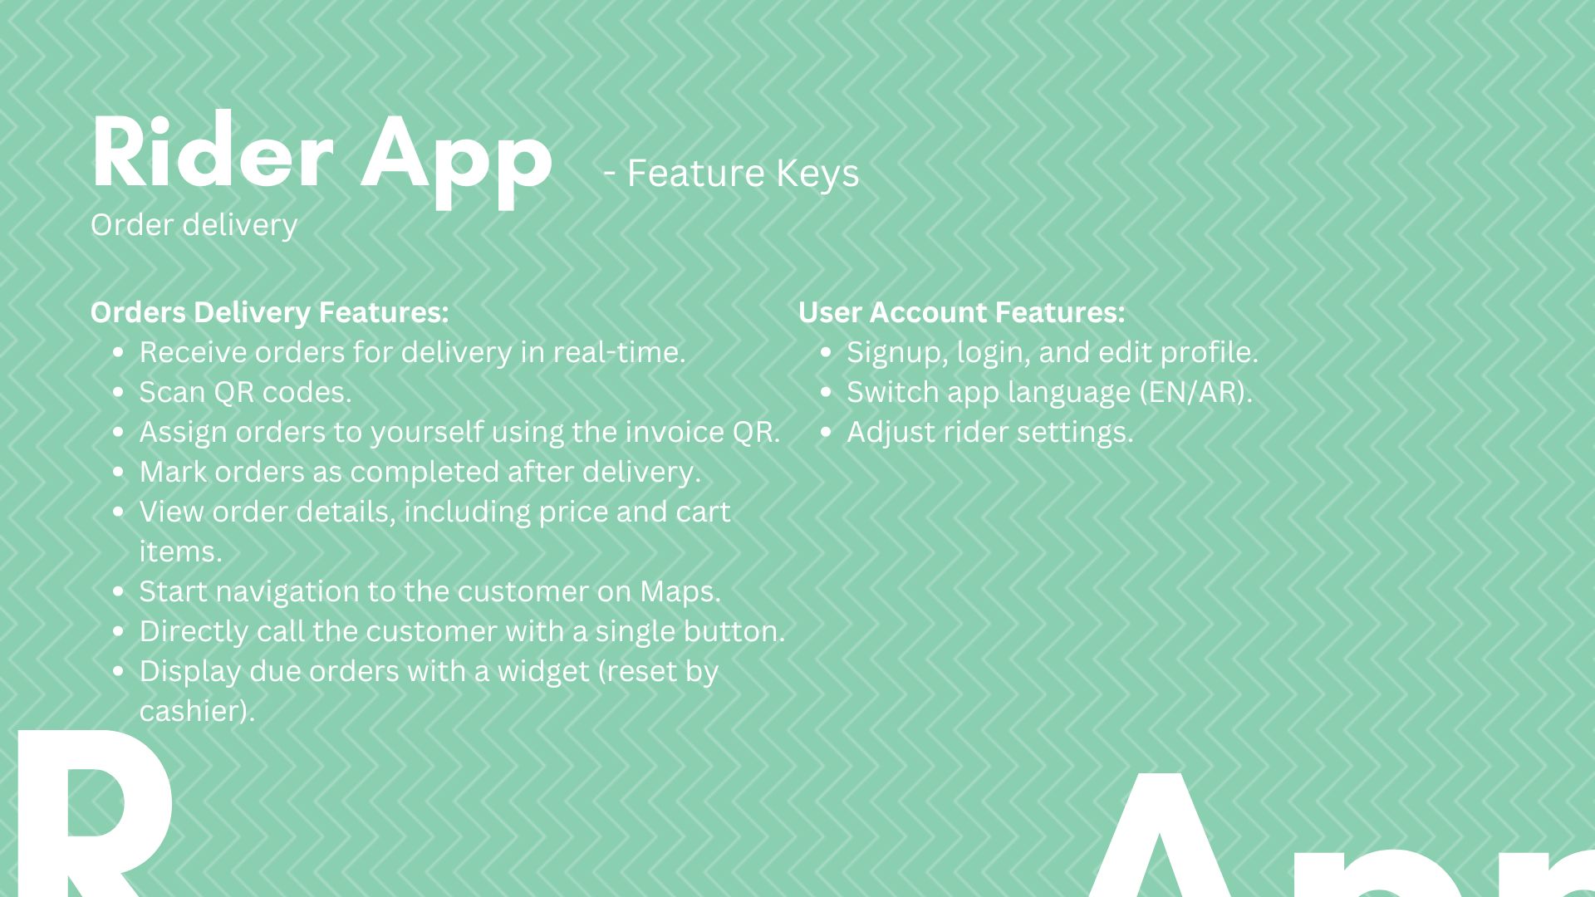Click the Login link in User Account
Screen dimensions: 1595x897
[979, 351]
